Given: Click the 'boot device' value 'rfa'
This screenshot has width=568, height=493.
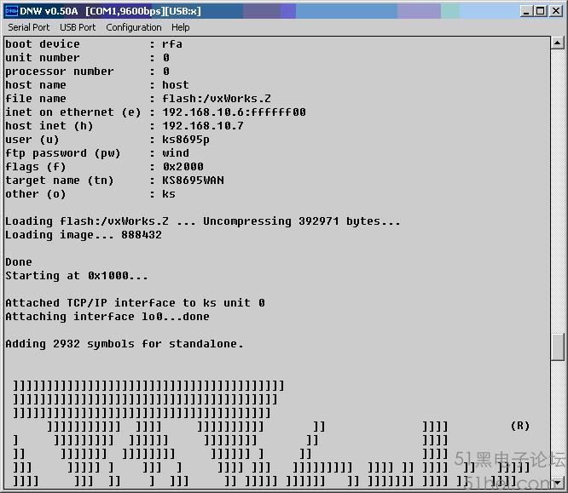Looking at the screenshot, I should coord(172,44).
